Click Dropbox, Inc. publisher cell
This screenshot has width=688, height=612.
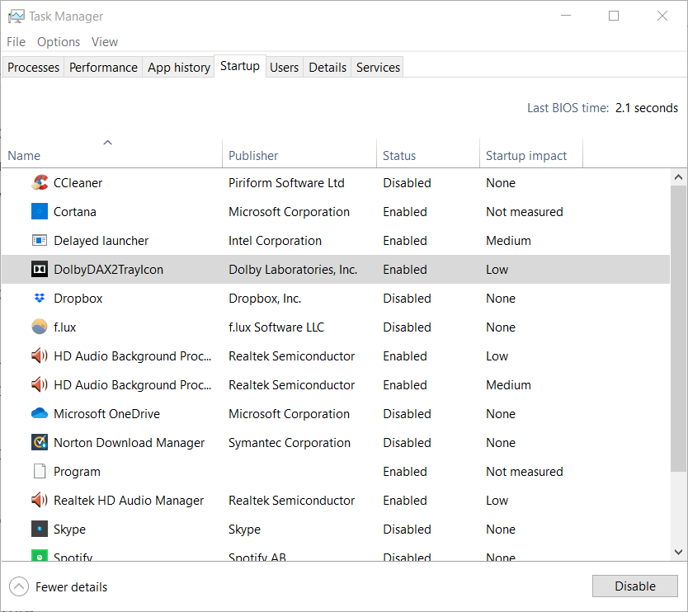[x=265, y=299]
